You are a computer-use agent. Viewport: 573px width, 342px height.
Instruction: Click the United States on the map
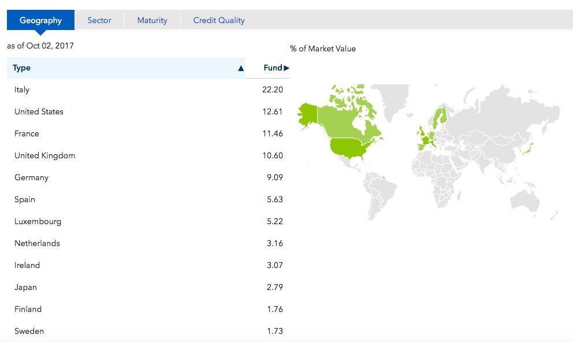(x=349, y=147)
